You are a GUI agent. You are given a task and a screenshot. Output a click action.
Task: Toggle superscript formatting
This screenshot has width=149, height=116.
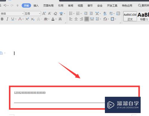click(27, 19)
